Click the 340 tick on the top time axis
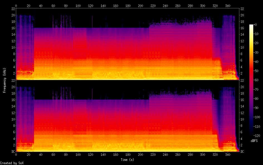Viewport: 263px width, 165px height. coord(228,6)
